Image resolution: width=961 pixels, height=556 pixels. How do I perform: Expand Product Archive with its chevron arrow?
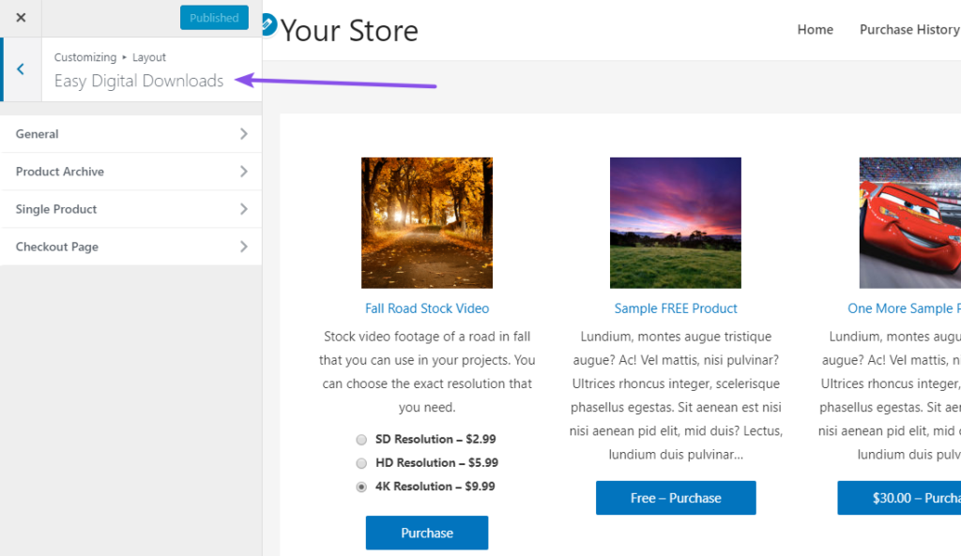(244, 172)
